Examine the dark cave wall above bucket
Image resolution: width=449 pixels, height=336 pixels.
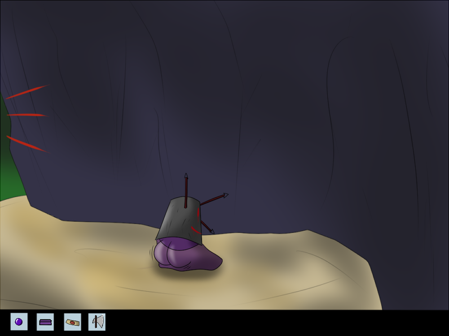(189, 112)
